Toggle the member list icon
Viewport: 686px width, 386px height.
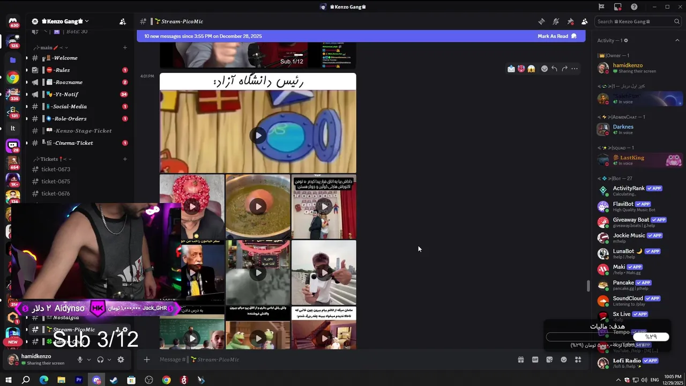[x=584, y=21]
